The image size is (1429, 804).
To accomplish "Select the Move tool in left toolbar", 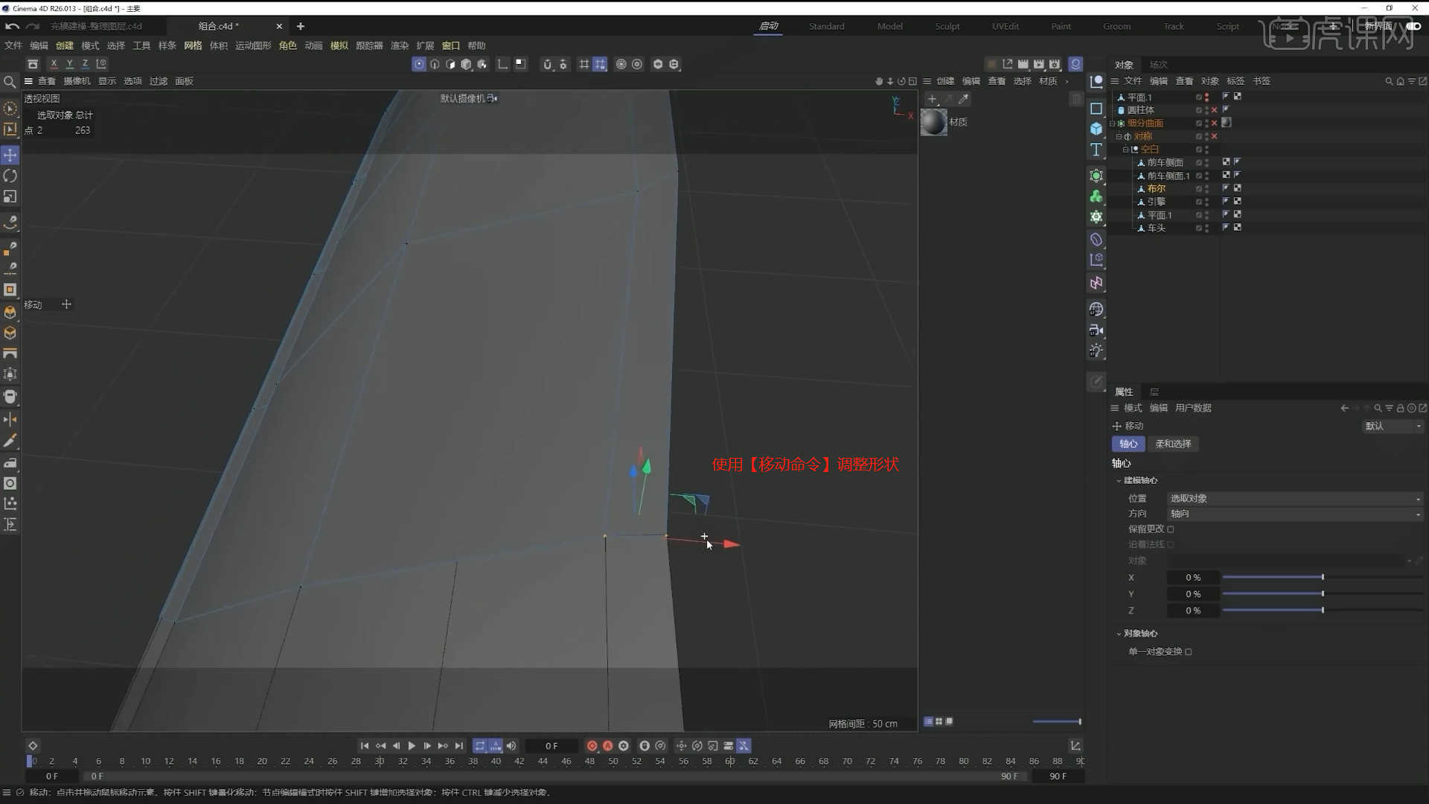I will 10,155.
